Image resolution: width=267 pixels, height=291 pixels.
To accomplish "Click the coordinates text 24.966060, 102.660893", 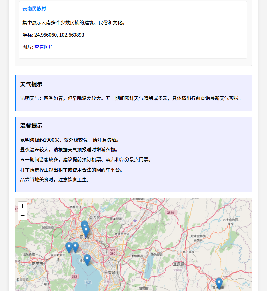I will pos(59,35).
